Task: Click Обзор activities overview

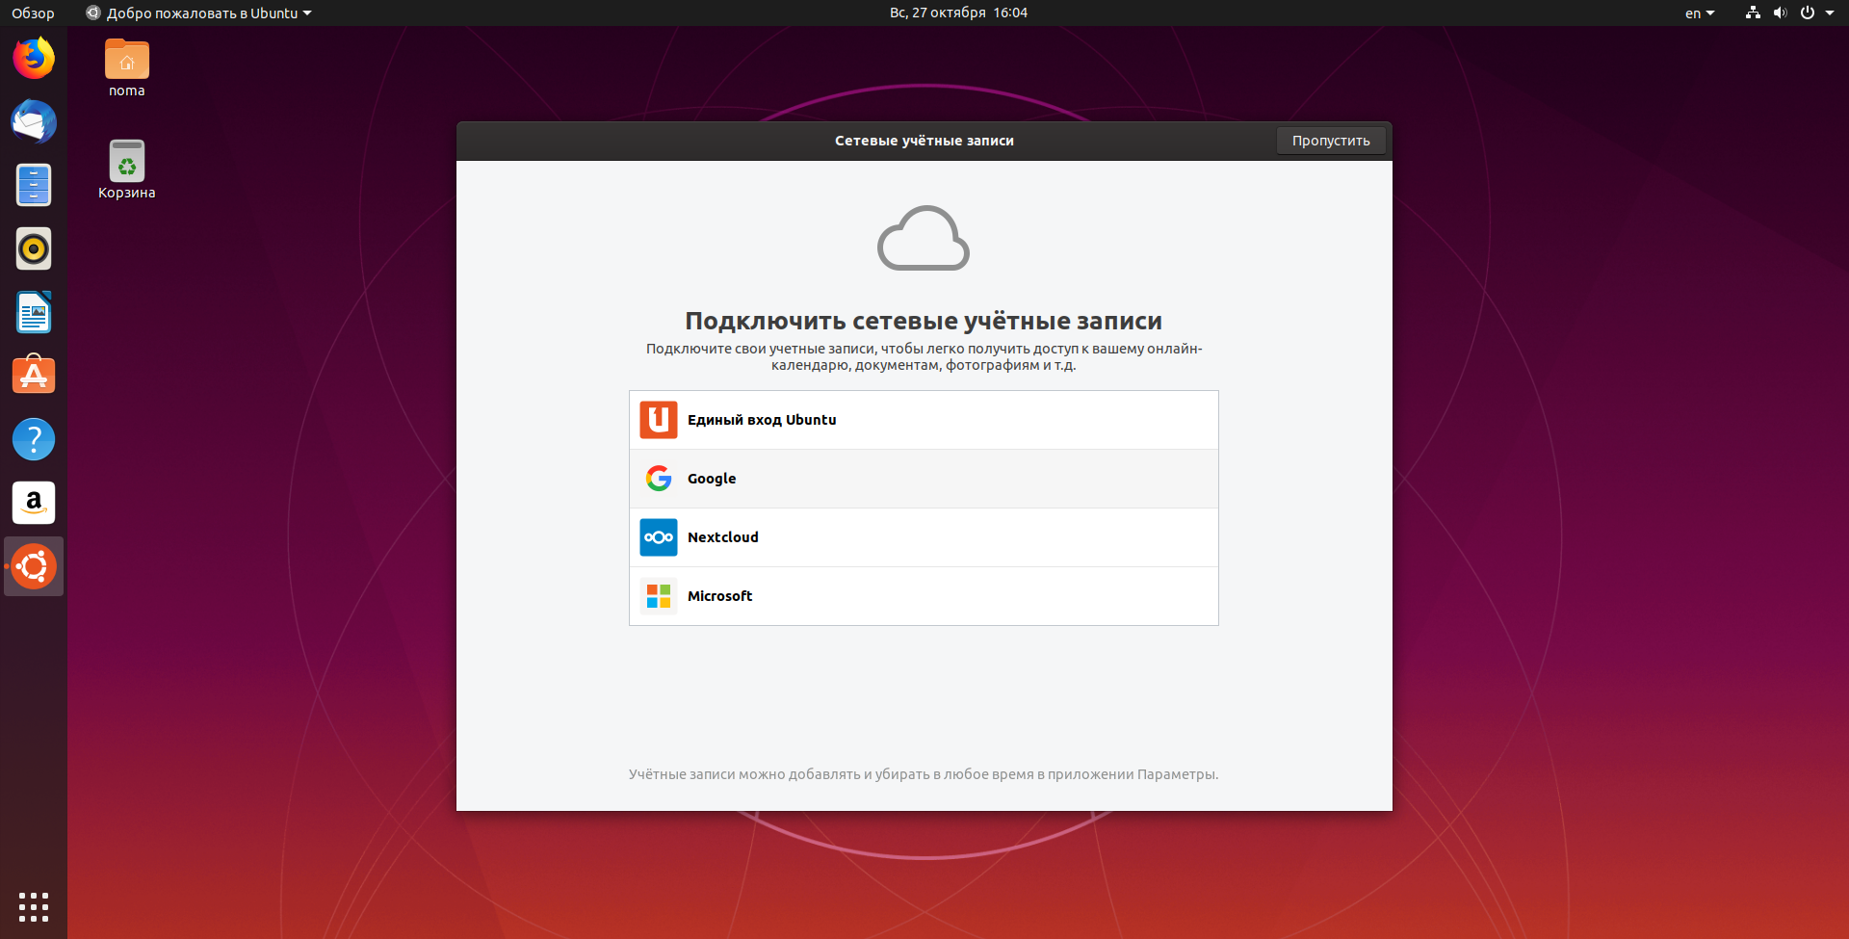Action: point(33,13)
